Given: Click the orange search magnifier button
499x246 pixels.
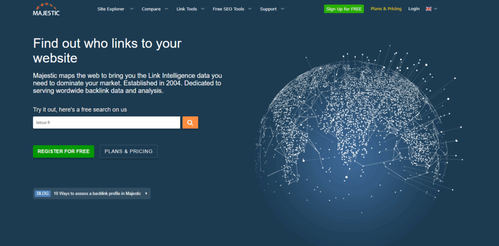Looking at the screenshot, I should [191, 123].
